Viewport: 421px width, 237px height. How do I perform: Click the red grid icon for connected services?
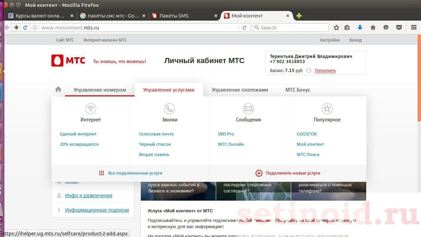(x=101, y=173)
